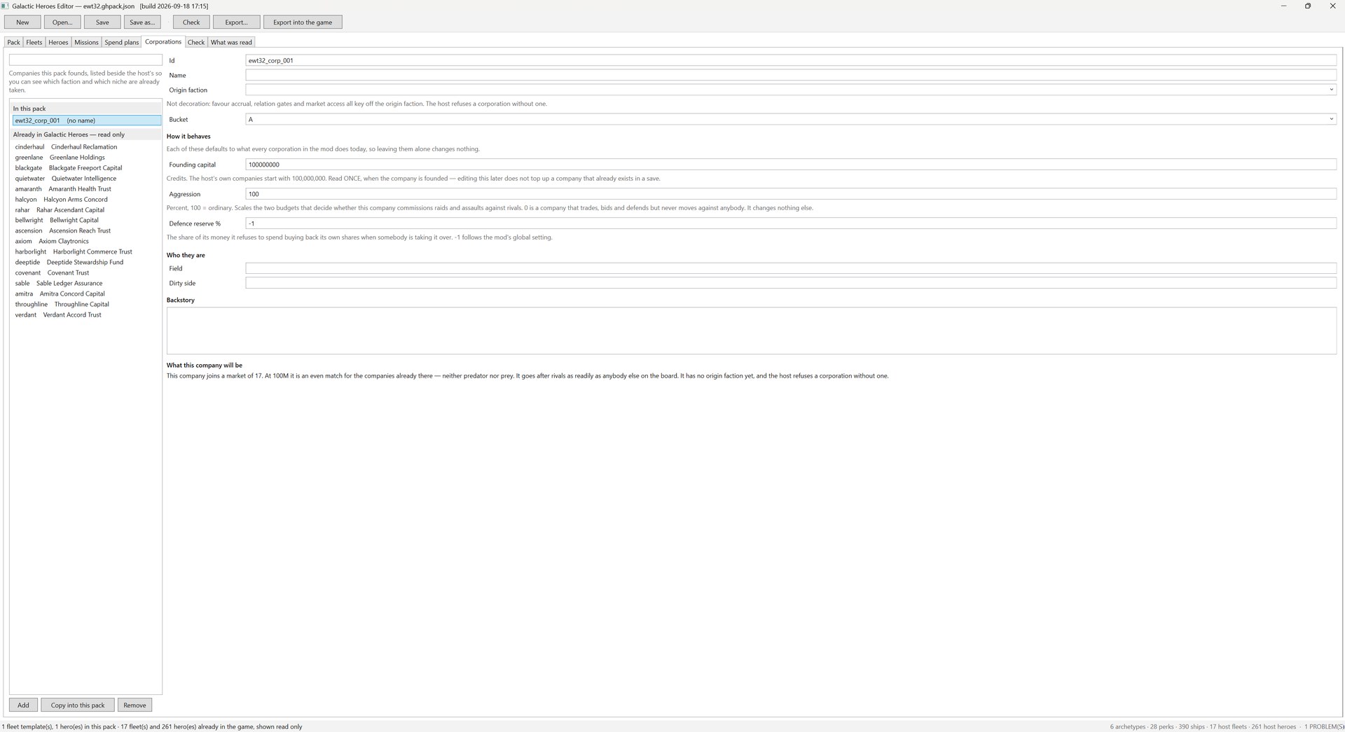1345x732 pixels.
Task: Click the app icon in title bar
Action: tap(5, 6)
